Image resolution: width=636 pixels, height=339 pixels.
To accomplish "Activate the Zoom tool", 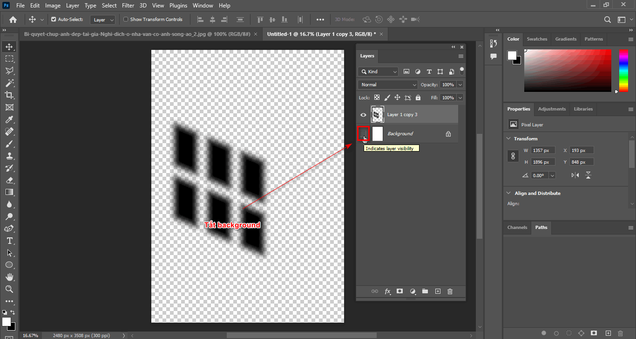I will [9, 289].
